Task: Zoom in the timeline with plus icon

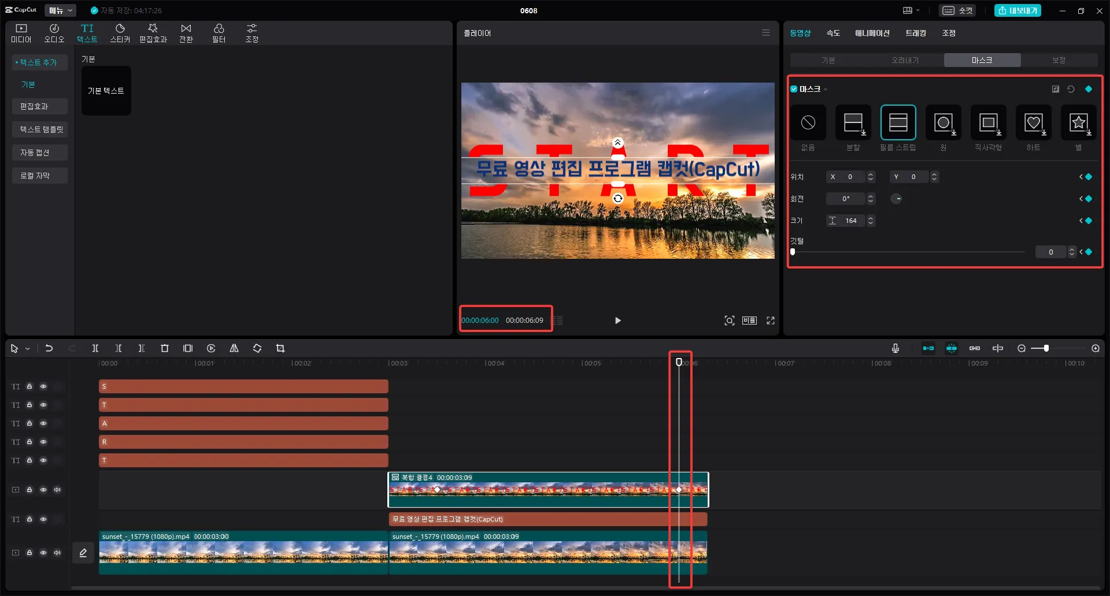Action: point(1096,348)
